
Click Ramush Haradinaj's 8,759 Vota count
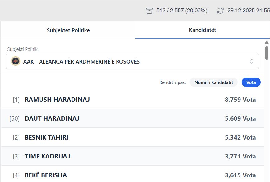tap(240, 100)
